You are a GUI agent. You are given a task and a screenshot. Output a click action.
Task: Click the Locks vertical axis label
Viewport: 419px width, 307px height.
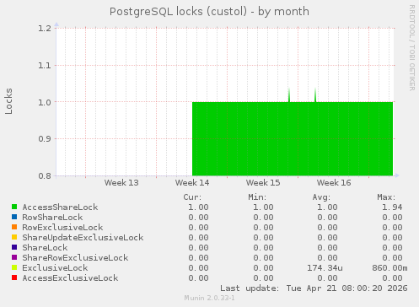8,101
